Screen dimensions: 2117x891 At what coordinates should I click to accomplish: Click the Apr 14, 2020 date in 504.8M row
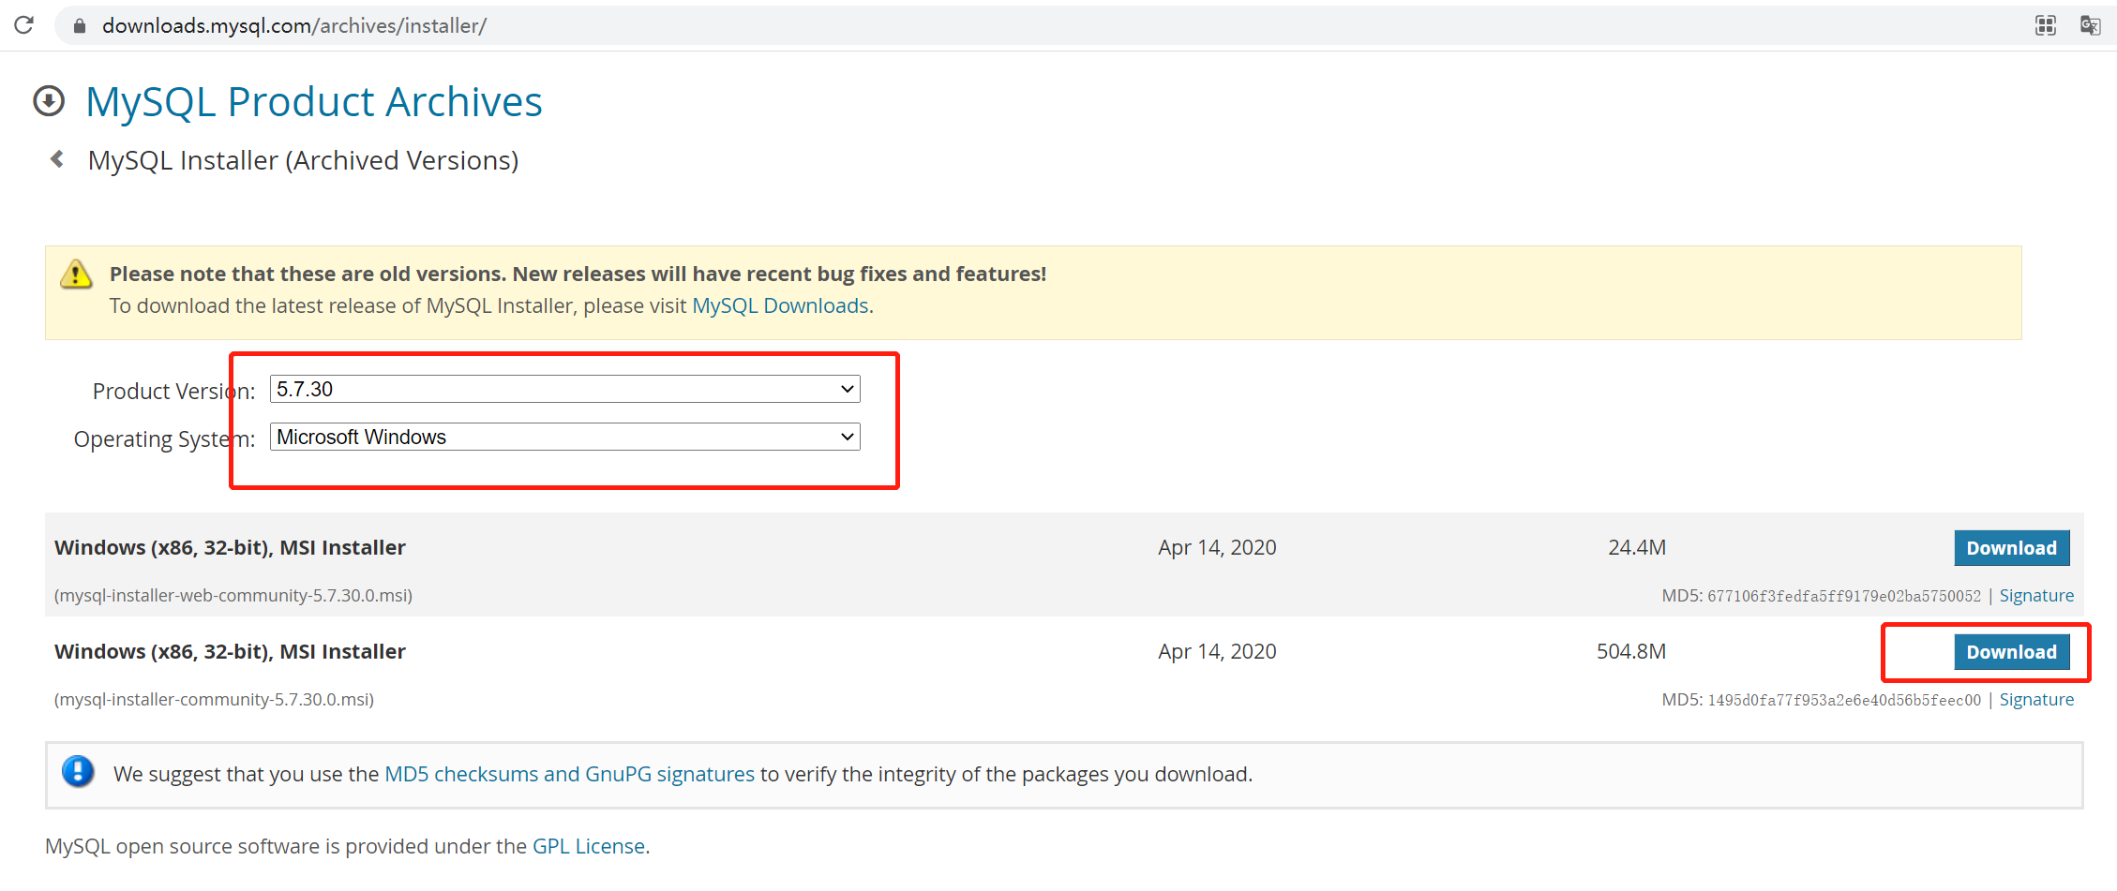[x=1217, y=651]
